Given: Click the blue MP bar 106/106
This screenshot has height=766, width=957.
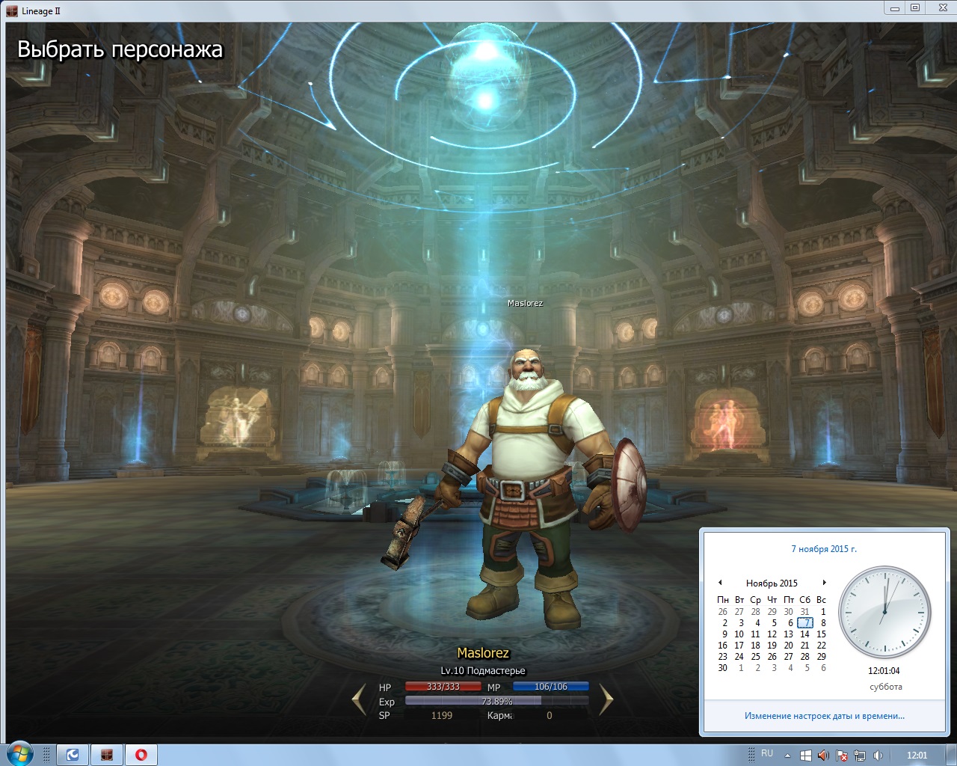Looking at the screenshot, I should (550, 686).
